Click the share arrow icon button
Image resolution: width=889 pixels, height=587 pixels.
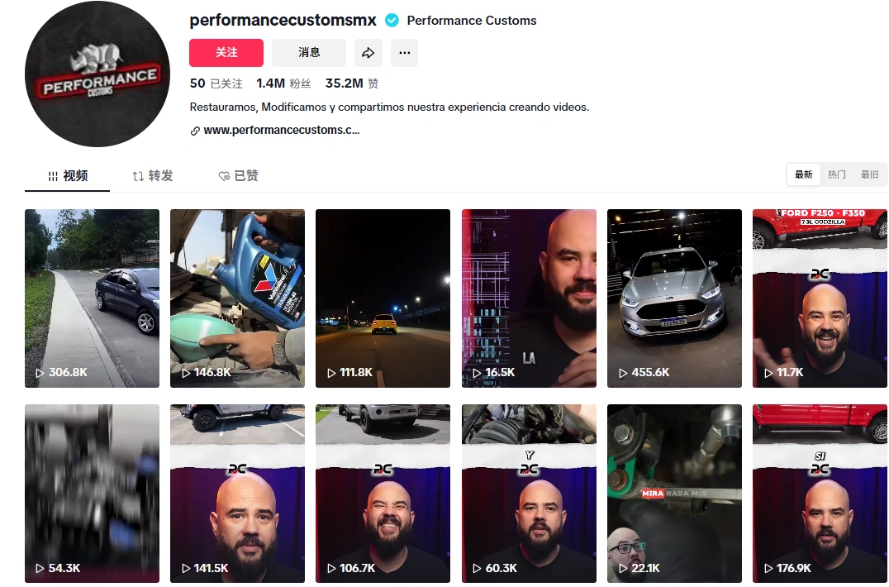pos(368,53)
